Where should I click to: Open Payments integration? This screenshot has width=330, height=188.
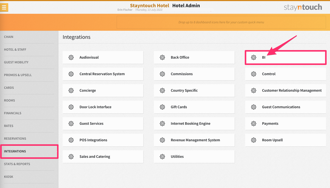(x=286, y=123)
